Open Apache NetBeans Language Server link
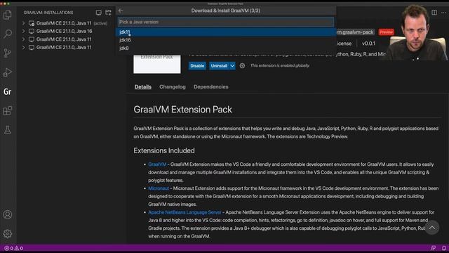Image resolution: width=449 pixels, height=253 pixels. coord(185,212)
